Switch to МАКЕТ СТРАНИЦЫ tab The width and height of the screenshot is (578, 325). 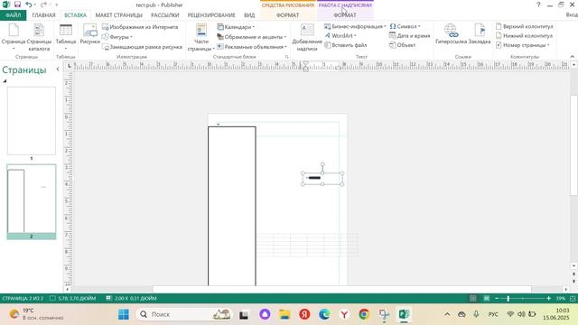click(x=118, y=15)
